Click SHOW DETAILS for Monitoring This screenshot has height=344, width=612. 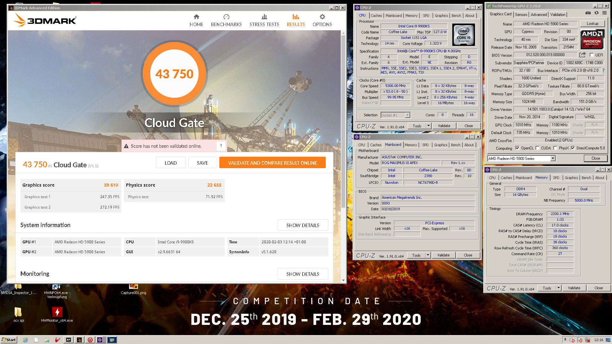click(303, 274)
